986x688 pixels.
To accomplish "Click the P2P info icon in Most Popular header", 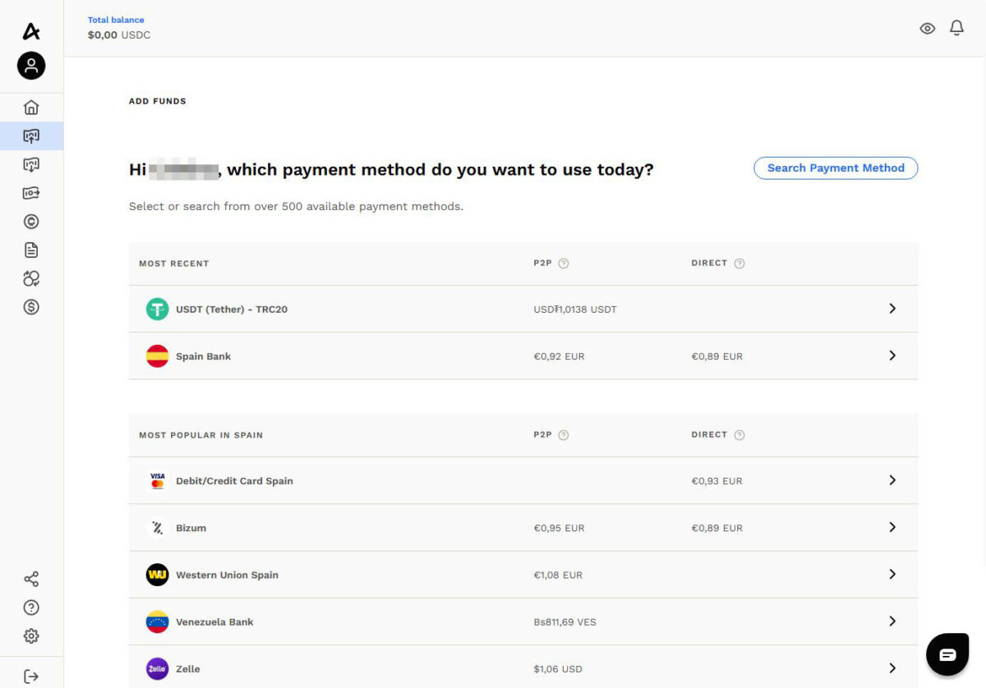I will (x=564, y=435).
